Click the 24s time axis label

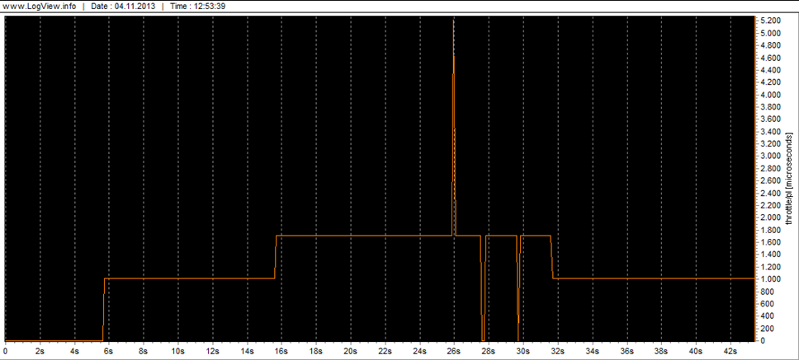tap(420, 351)
